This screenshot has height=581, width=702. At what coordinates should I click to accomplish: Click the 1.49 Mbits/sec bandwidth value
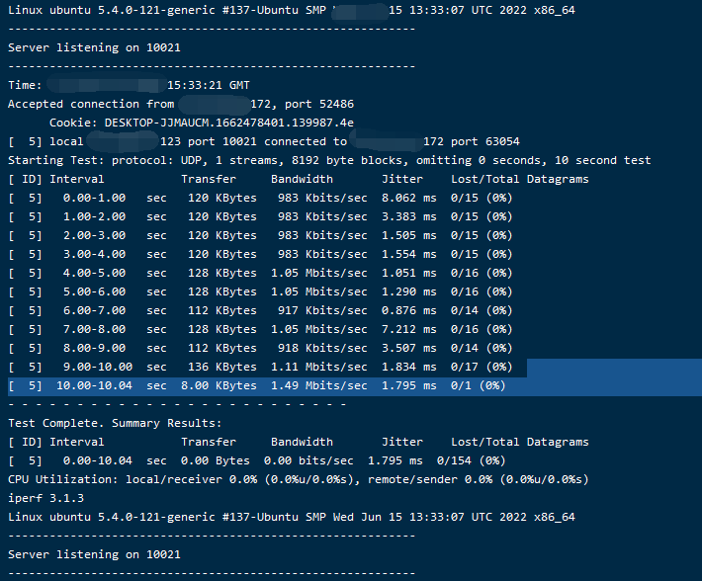[318, 385]
